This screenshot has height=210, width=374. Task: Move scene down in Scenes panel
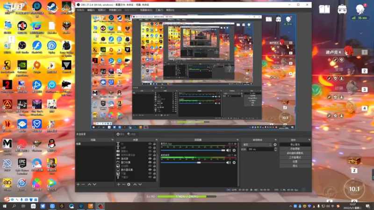tap(94, 184)
